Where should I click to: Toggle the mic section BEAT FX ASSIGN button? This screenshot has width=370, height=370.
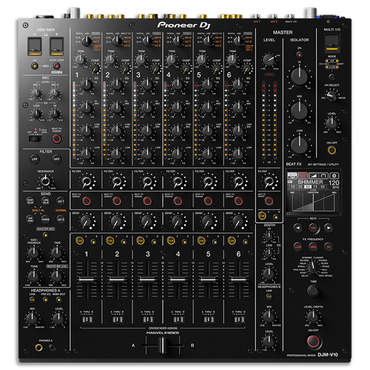click(56, 139)
